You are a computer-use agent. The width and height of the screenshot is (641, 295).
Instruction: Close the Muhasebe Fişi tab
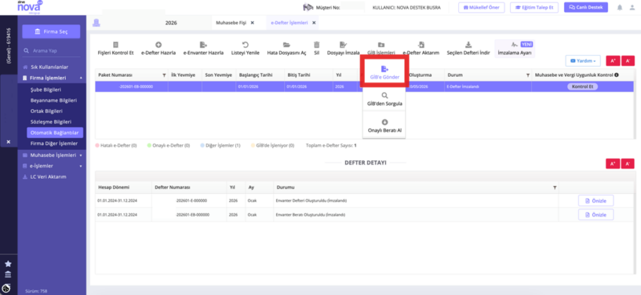point(252,23)
